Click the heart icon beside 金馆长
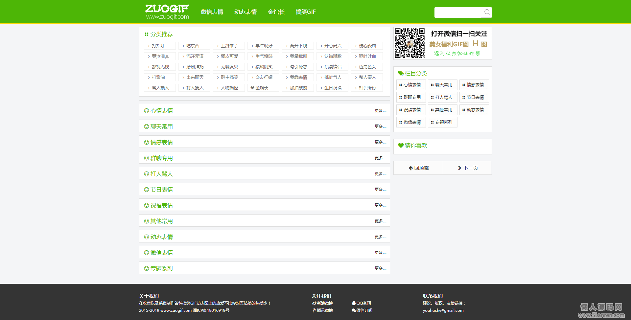The height and width of the screenshot is (320, 631). [x=252, y=88]
